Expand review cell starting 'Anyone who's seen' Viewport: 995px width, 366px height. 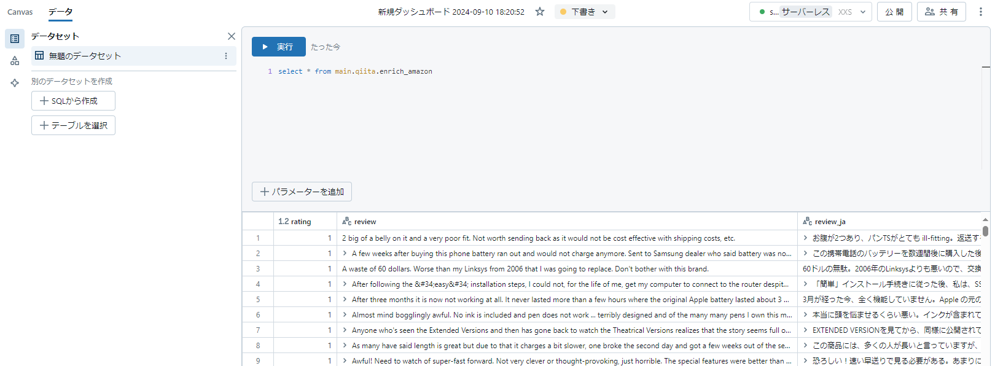click(345, 330)
